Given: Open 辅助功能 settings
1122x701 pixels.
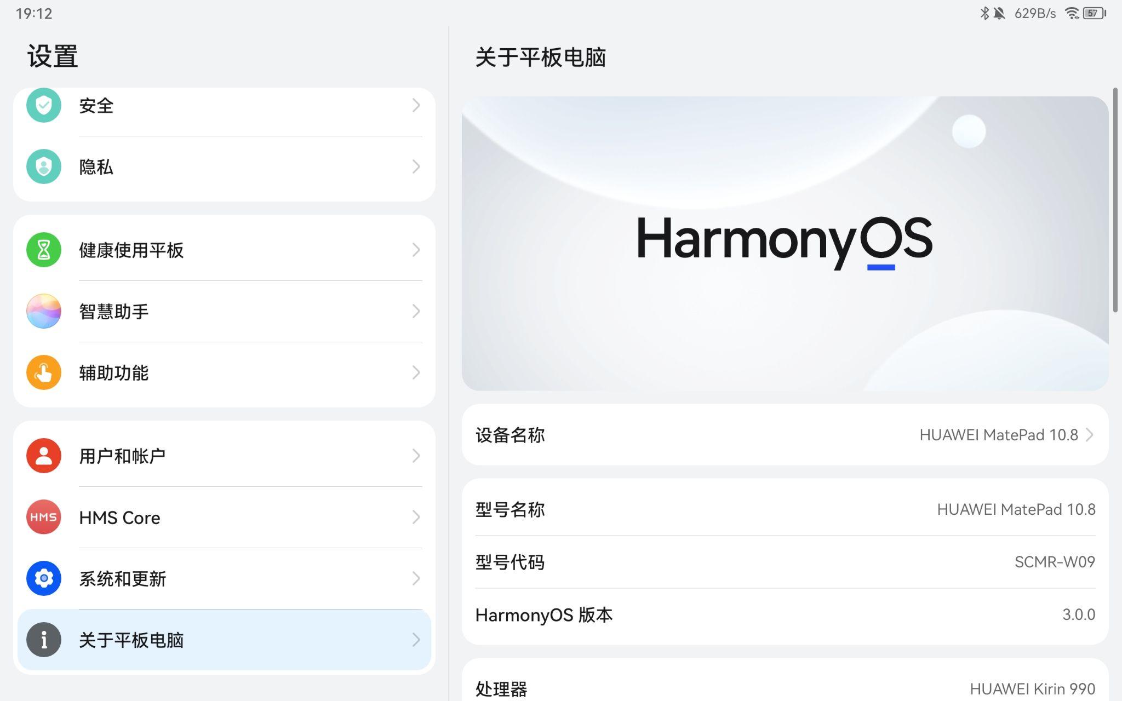Looking at the screenshot, I should coord(224,372).
